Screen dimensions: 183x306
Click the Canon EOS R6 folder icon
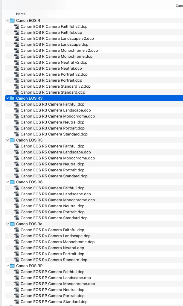point(12,182)
